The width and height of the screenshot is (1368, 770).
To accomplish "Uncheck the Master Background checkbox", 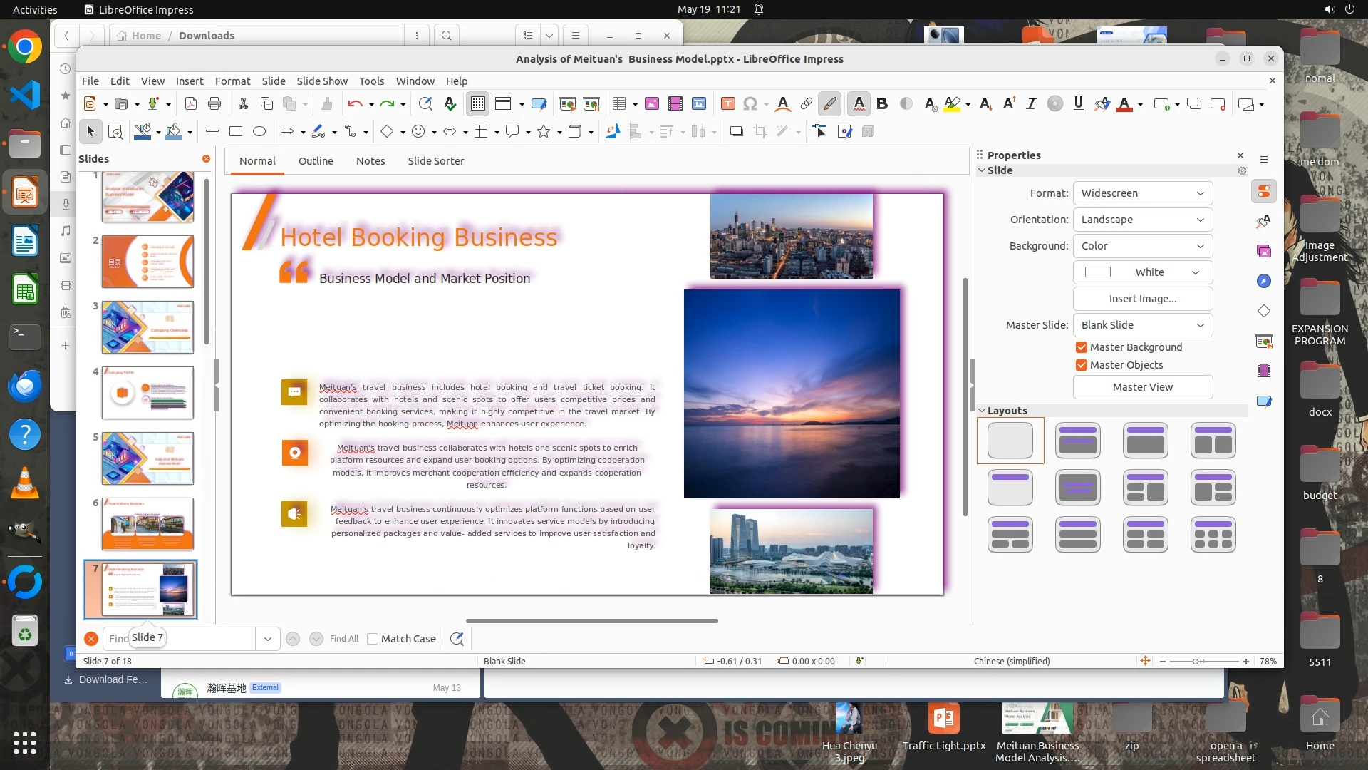I will 1082,347.
